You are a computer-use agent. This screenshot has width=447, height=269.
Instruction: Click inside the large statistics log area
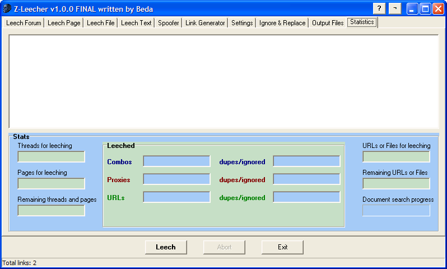(x=224, y=82)
